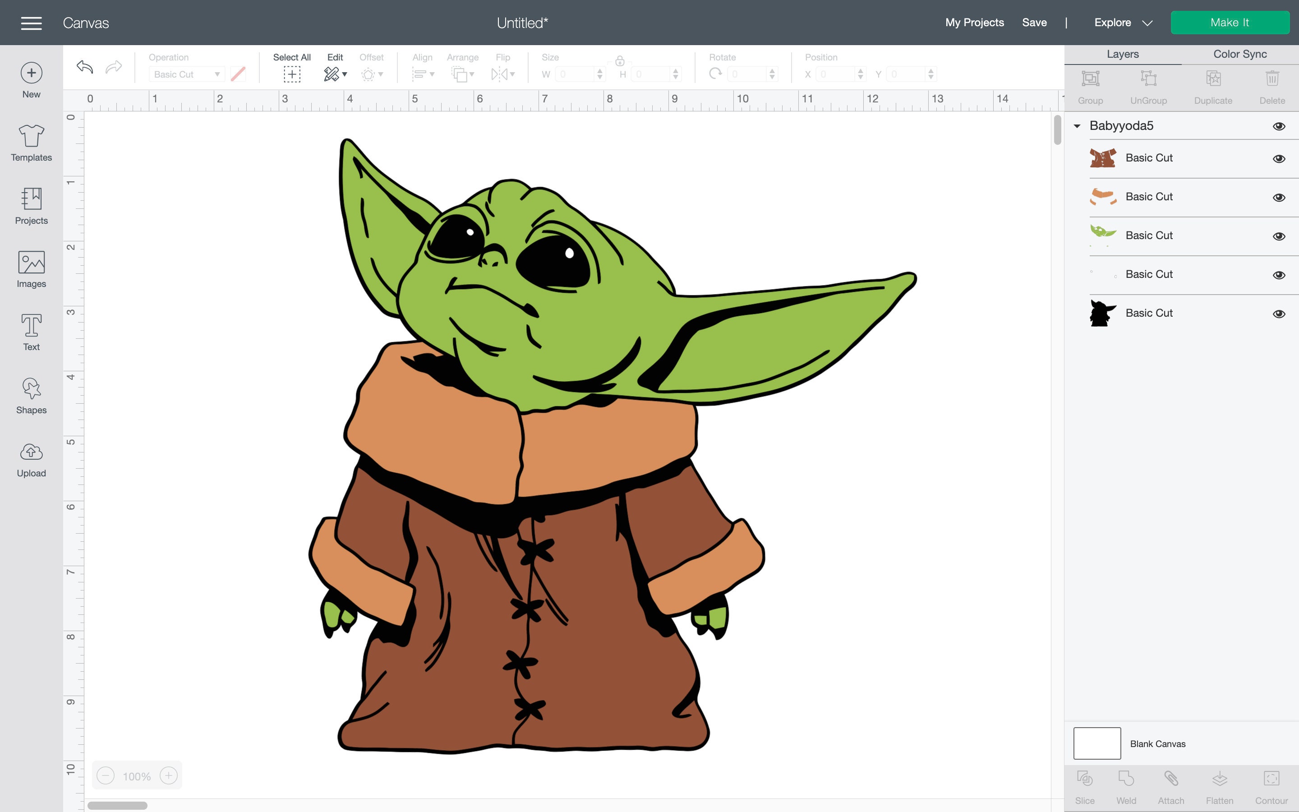Click the UnGroup layers icon

[1148, 79]
